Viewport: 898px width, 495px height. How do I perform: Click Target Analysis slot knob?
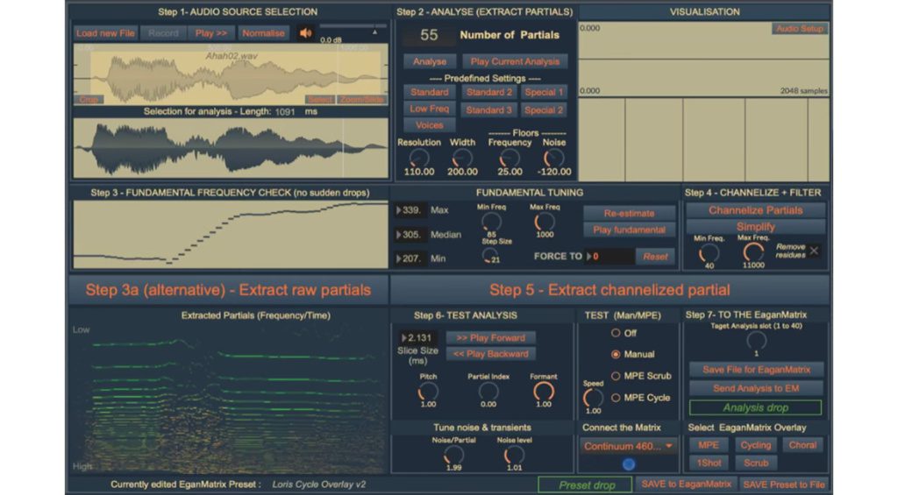tap(756, 341)
